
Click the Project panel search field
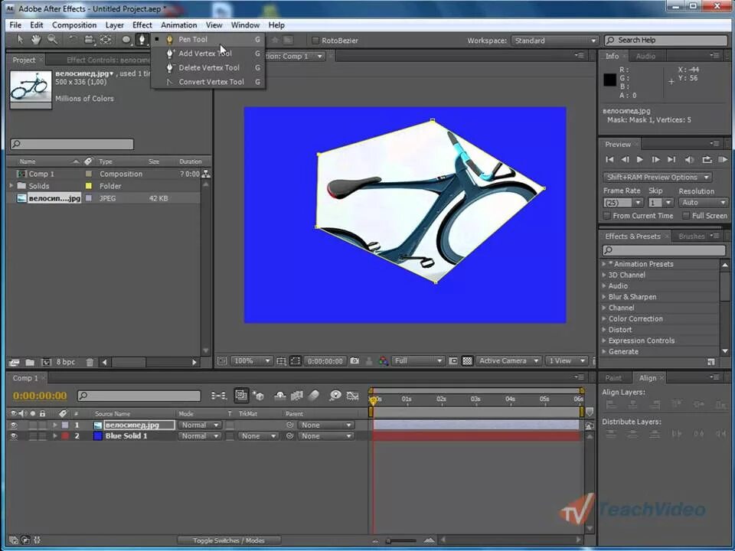(x=72, y=144)
